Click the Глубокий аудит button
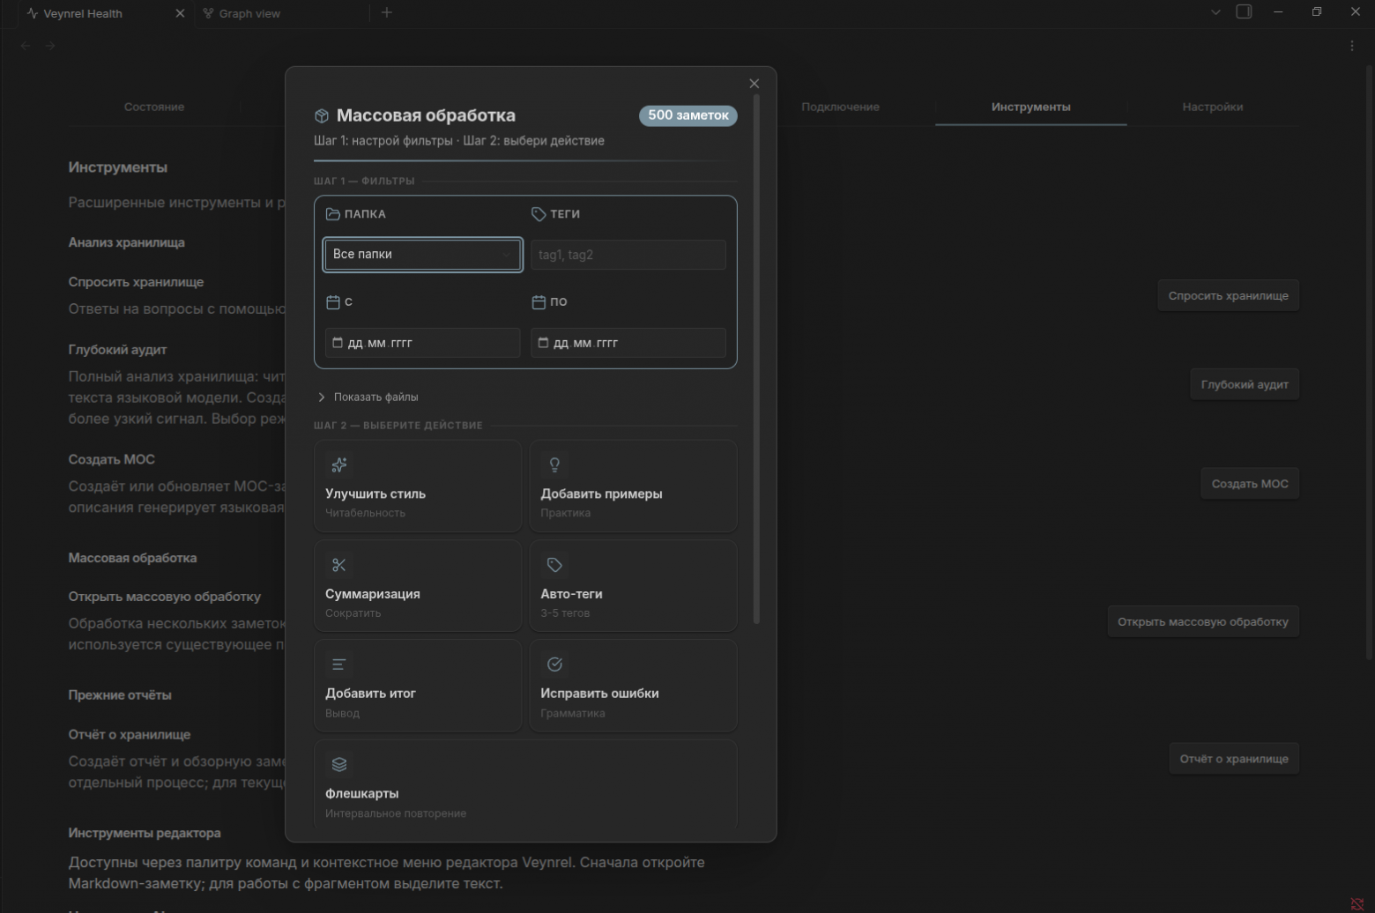1375x913 pixels. click(x=1245, y=384)
